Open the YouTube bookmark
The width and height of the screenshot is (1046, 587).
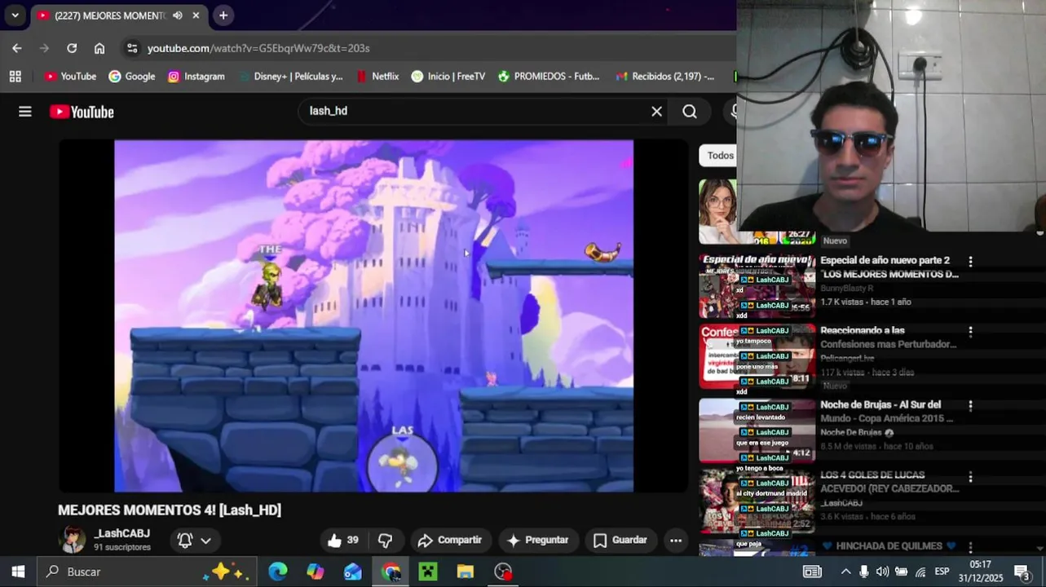[x=70, y=76]
